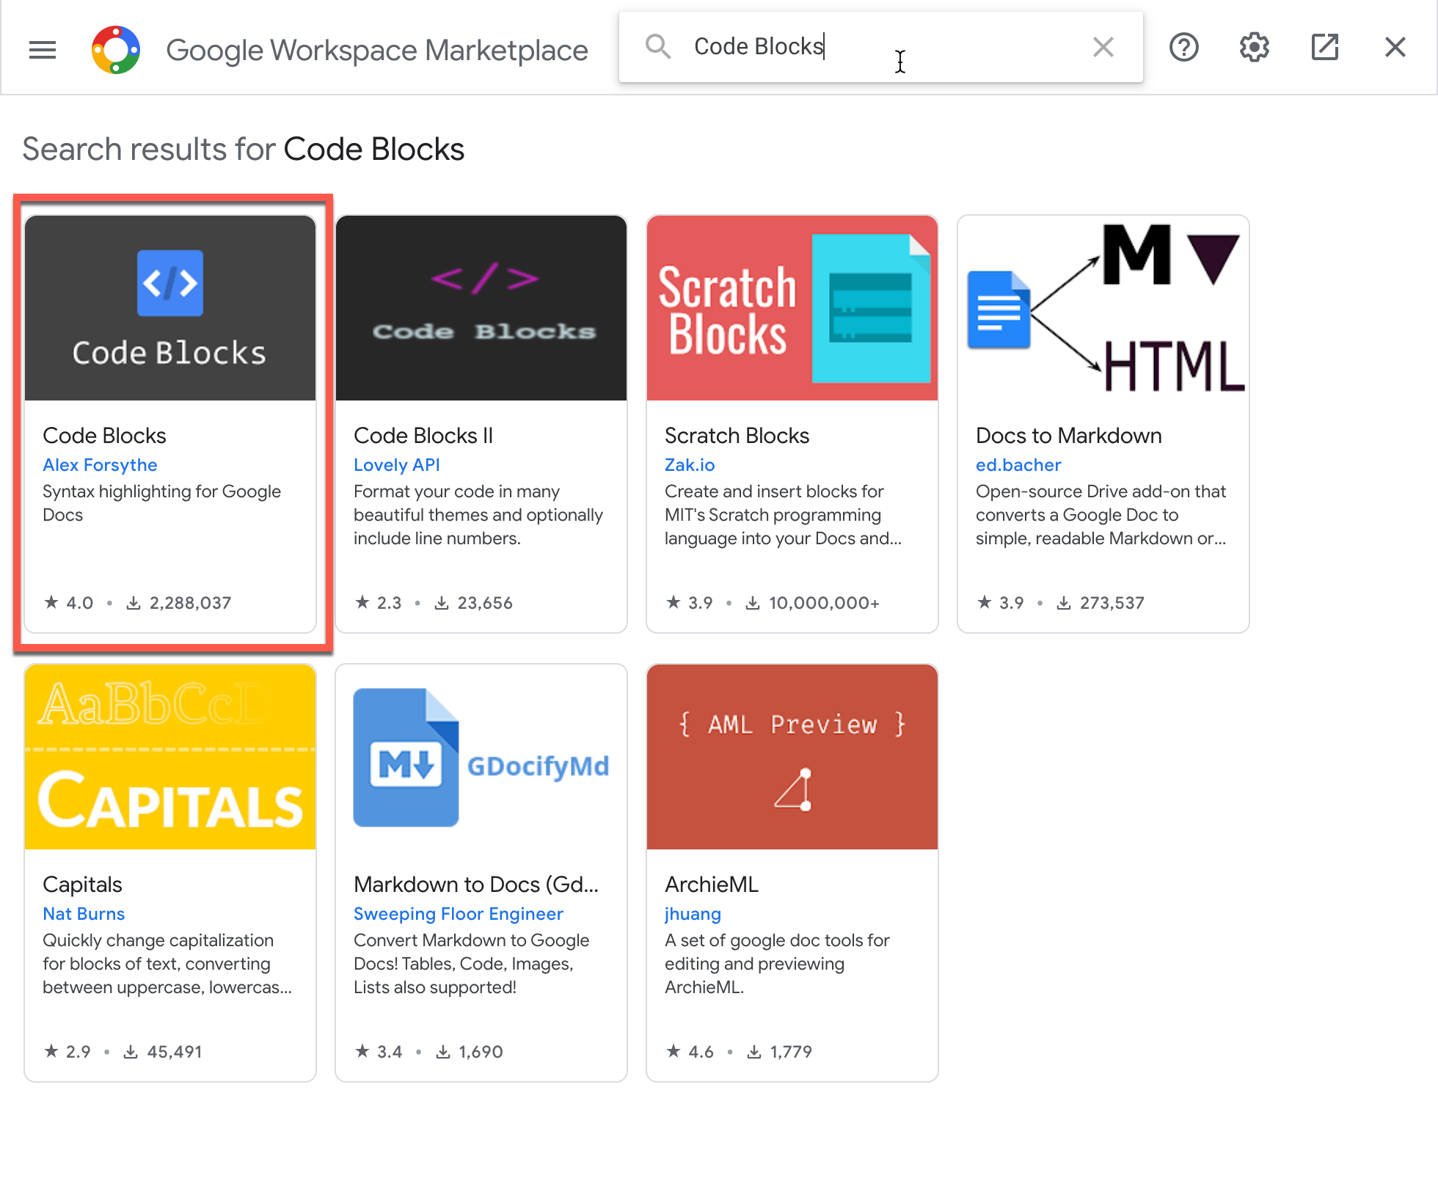Click the 273,537 downloads count
The width and height of the screenshot is (1438, 1200).
1101,603
